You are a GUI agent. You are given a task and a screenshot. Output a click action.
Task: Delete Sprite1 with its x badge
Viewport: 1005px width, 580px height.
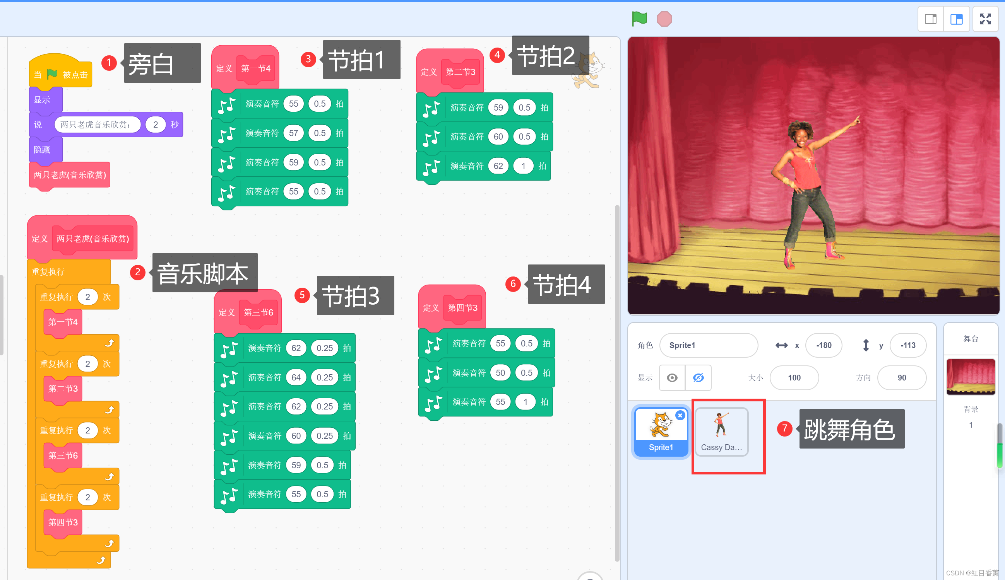pyautogui.click(x=680, y=416)
